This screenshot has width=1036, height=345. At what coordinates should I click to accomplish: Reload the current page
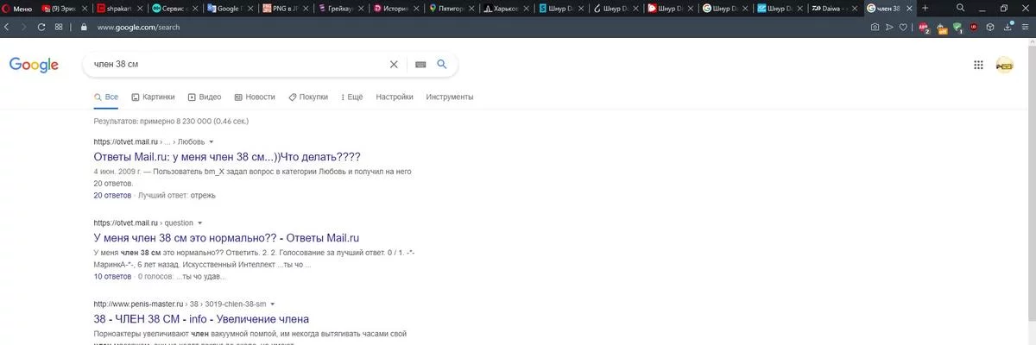(41, 27)
